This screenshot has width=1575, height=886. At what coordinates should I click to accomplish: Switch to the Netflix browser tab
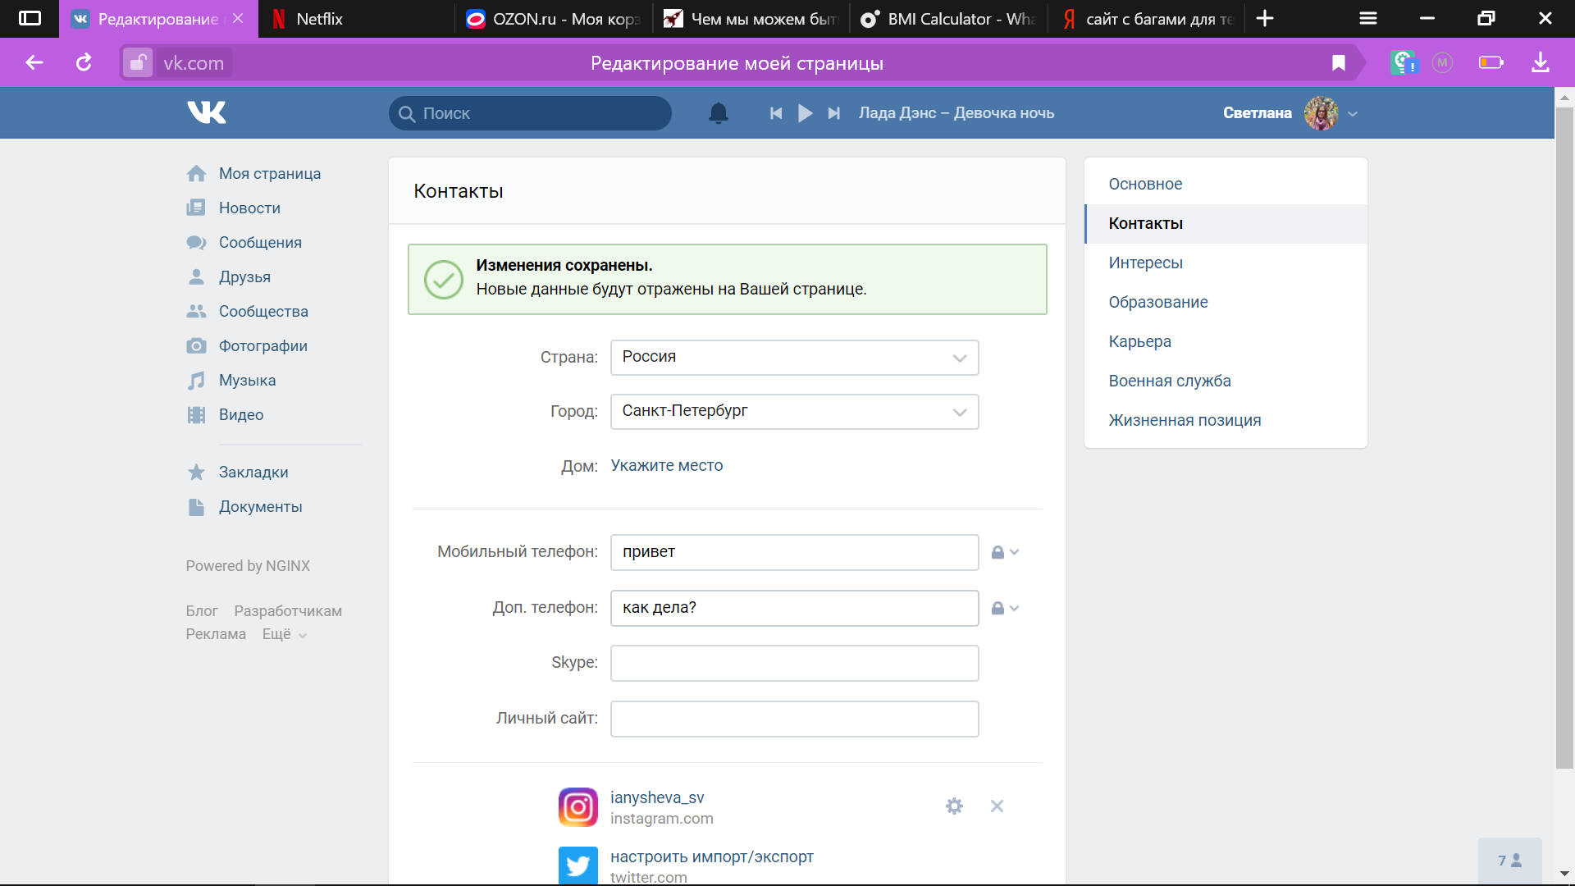pyautogui.click(x=320, y=19)
